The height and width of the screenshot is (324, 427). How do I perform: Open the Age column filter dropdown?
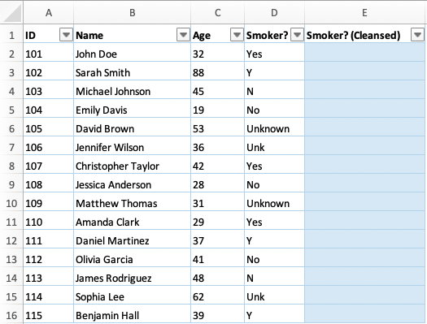point(237,35)
